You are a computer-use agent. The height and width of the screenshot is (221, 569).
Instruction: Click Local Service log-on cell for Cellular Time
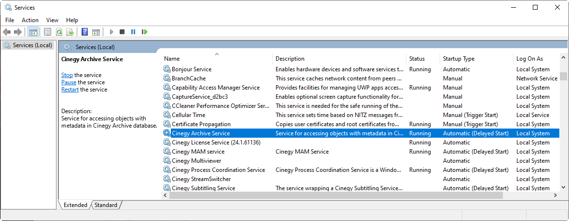coord(533,115)
